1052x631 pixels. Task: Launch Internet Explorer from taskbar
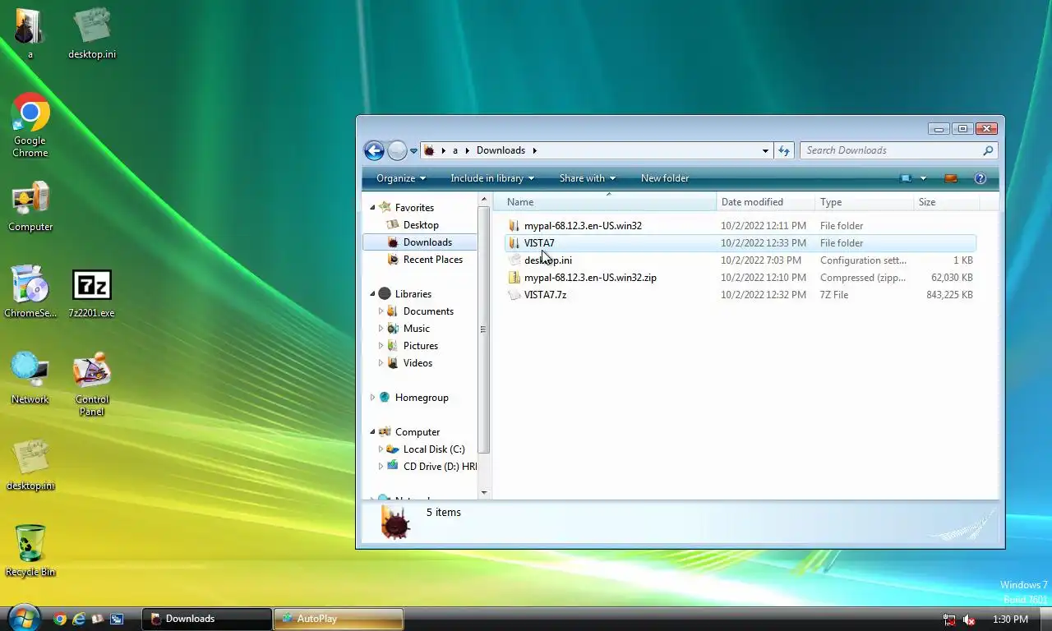(x=79, y=619)
